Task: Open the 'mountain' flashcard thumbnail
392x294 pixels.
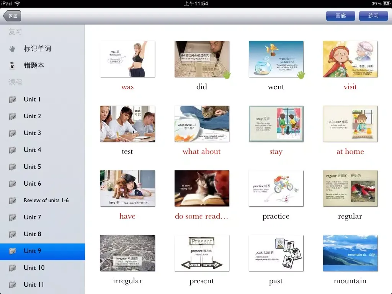Action: point(350,253)
